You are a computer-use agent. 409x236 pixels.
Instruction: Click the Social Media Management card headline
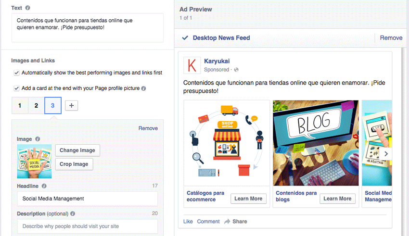pos(378,196)
